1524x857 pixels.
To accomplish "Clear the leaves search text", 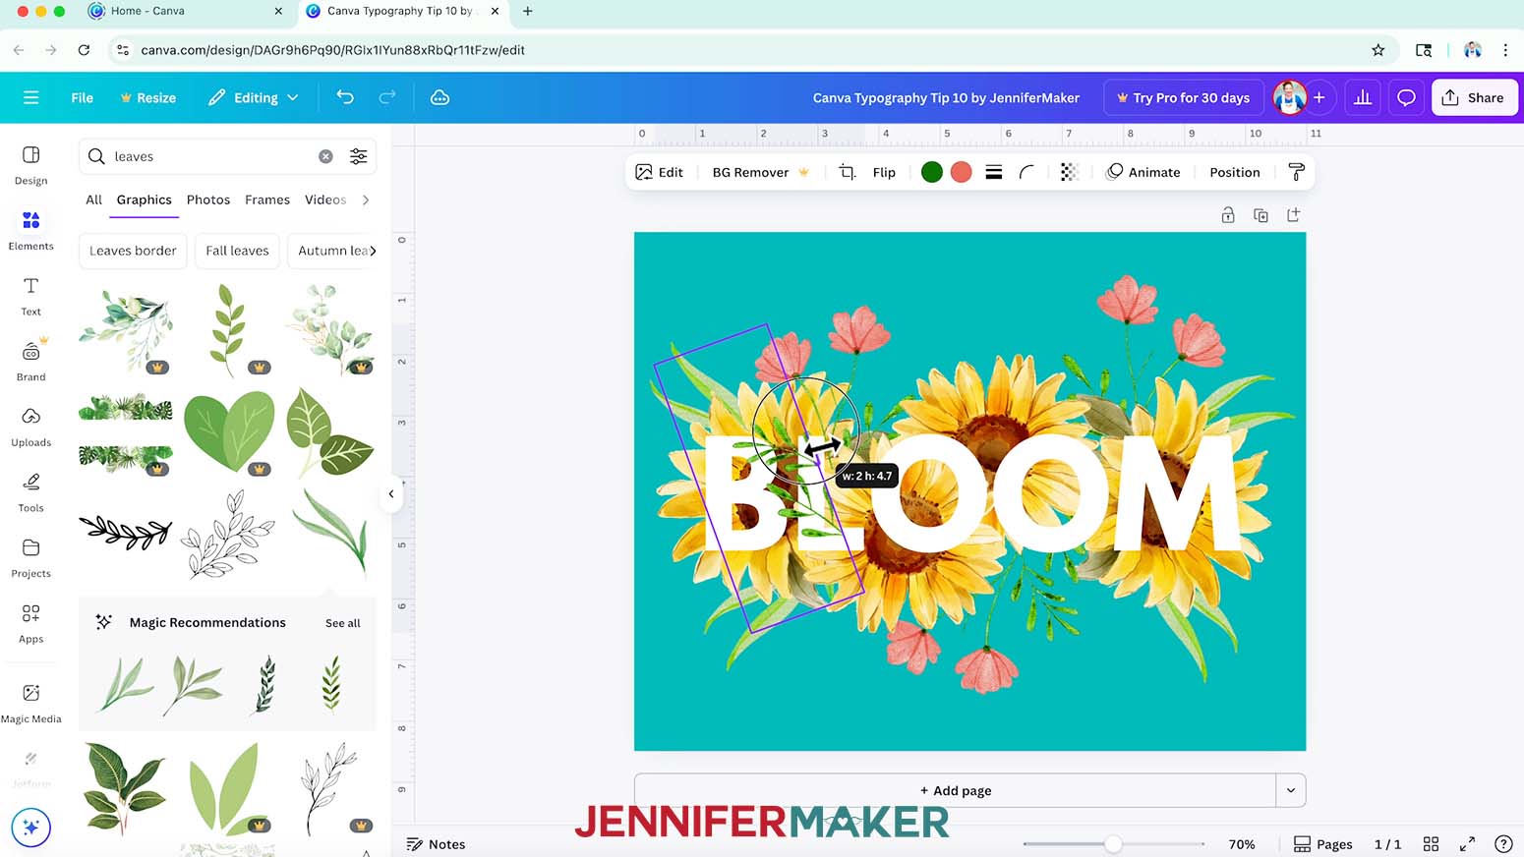I will (325, 156).
